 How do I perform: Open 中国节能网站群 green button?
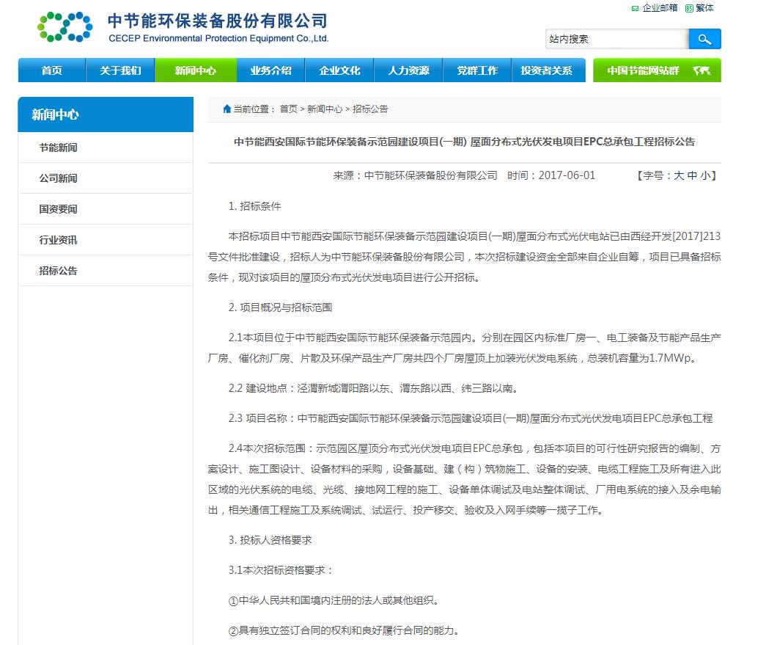tap(657, 70)
